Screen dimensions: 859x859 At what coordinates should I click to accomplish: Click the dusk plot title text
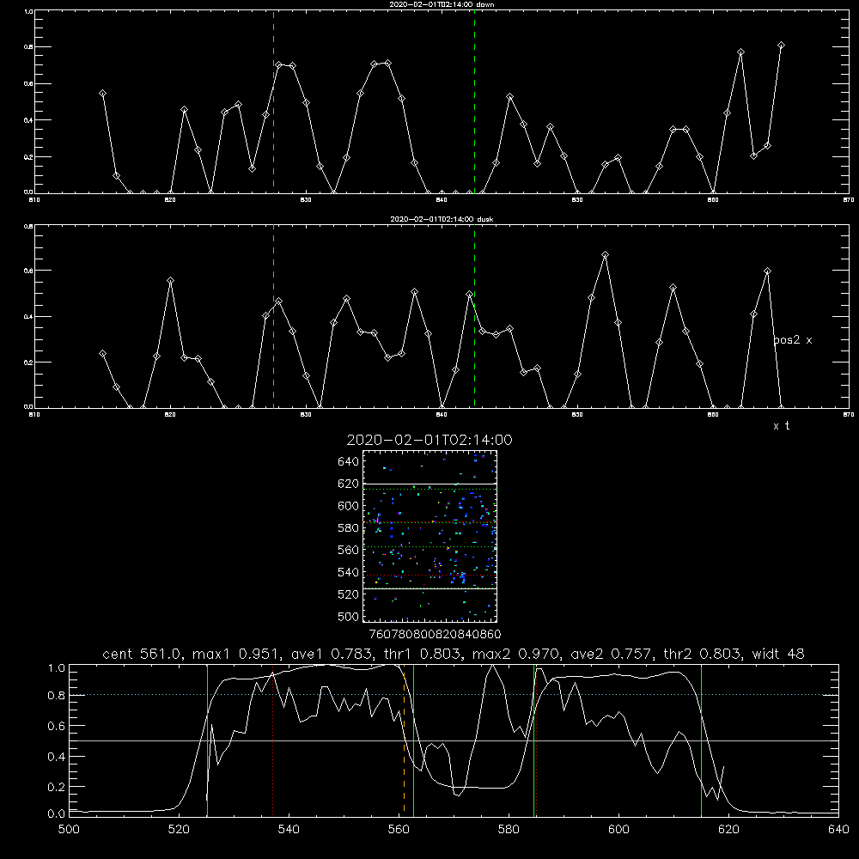442,219
